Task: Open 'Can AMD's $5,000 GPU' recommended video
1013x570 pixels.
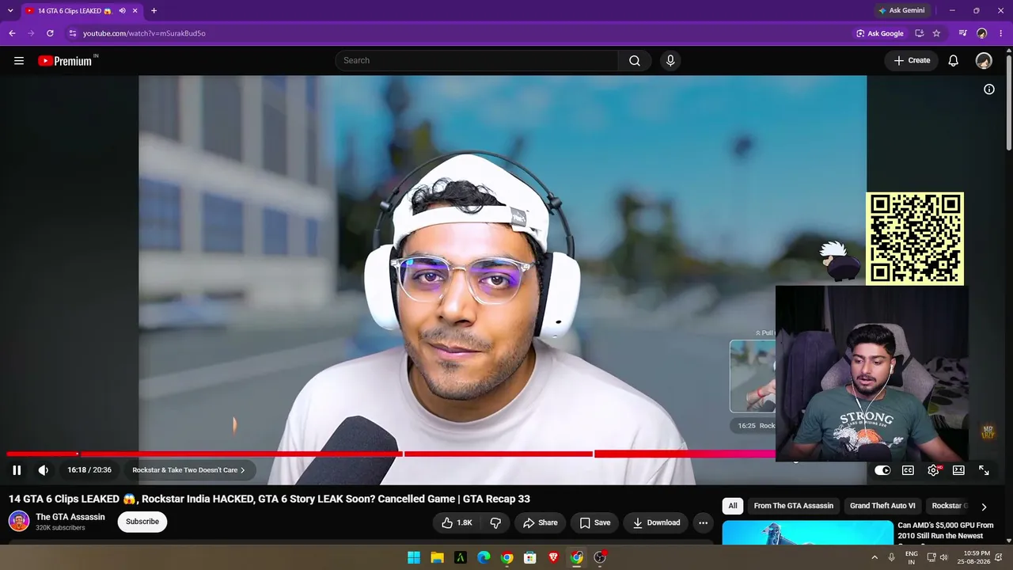Action: tap(945, 530)
